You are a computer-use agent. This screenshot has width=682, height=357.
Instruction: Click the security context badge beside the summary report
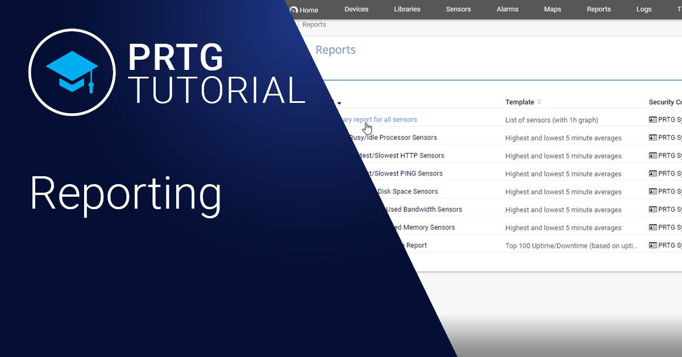(x=652, y=119)
